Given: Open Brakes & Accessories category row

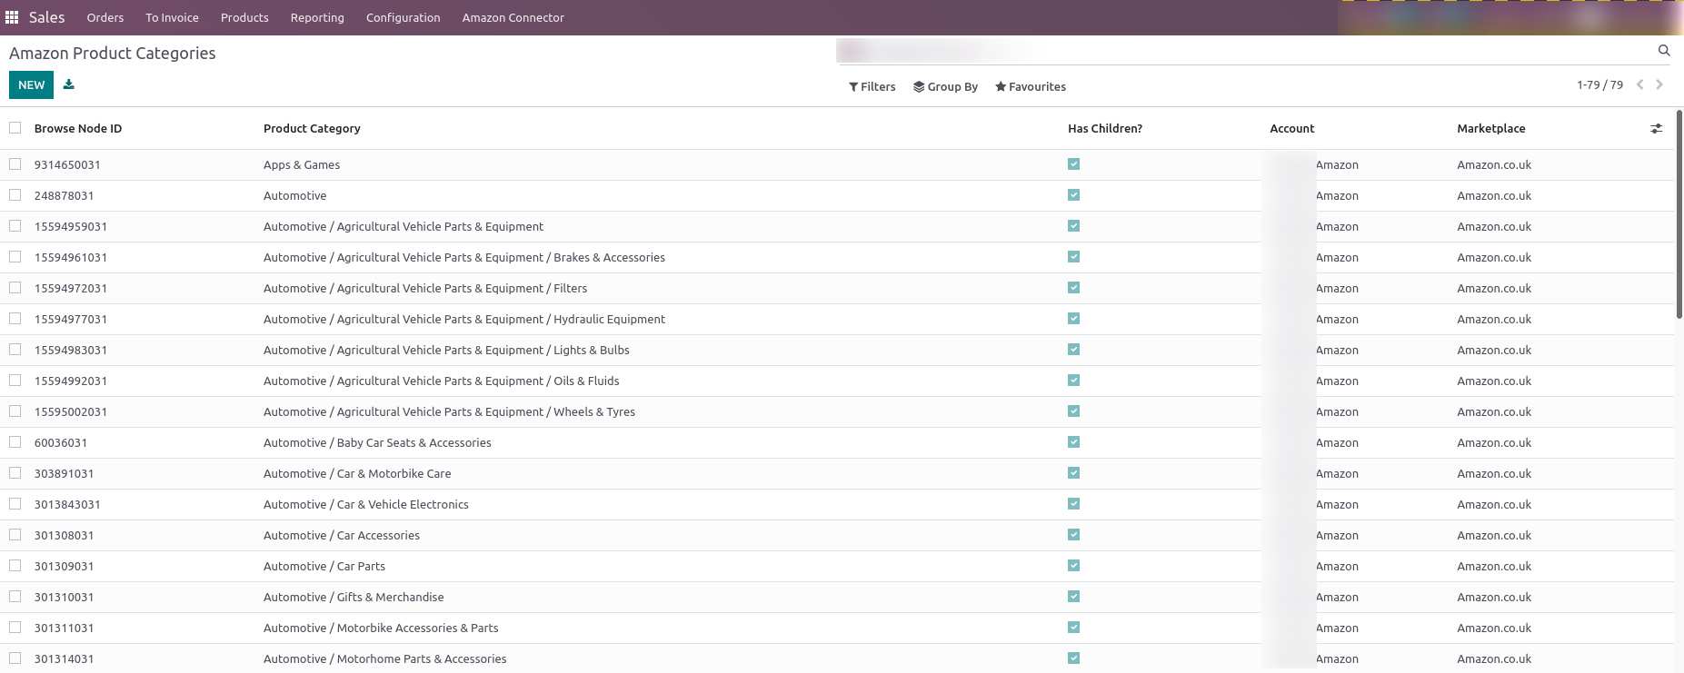Looking at the screenshot, I should click(464, 258).
